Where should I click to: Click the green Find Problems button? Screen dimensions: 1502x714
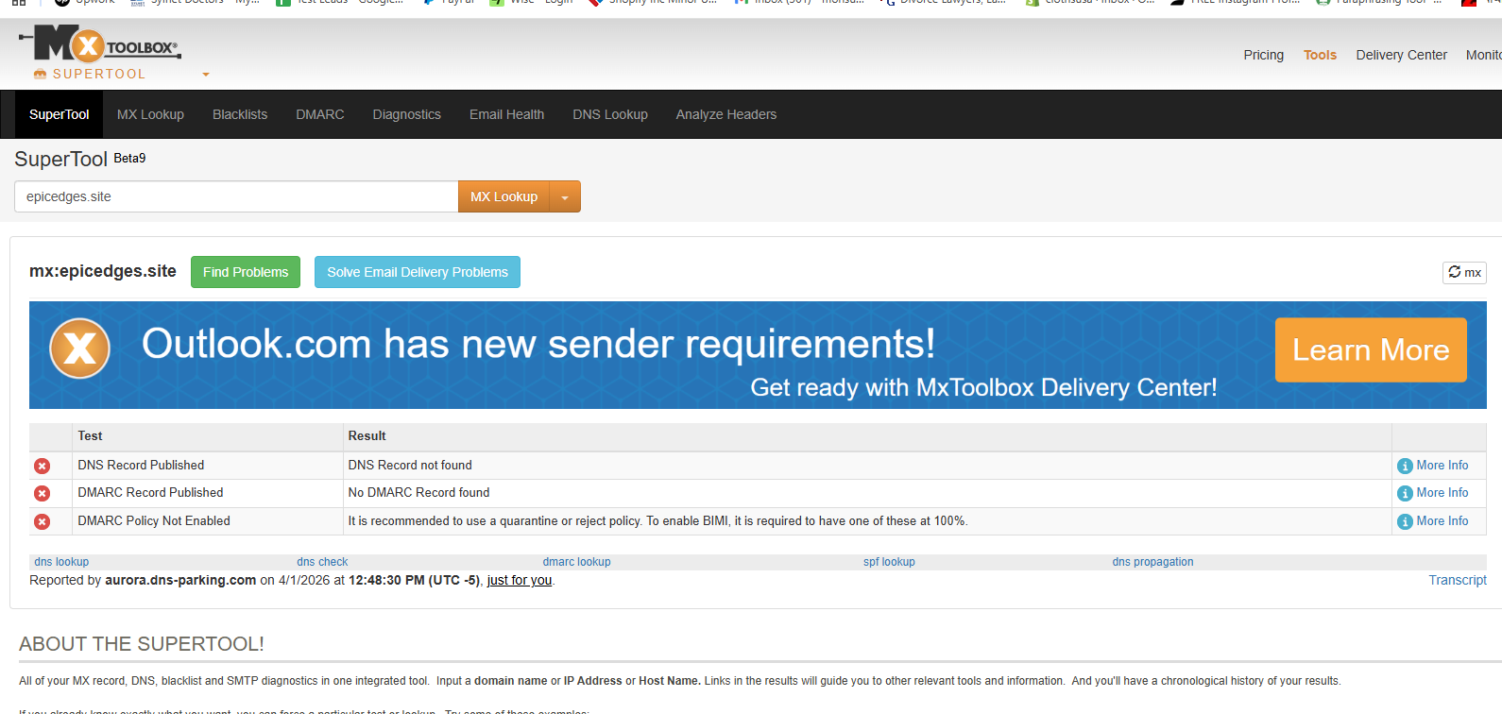246,272
